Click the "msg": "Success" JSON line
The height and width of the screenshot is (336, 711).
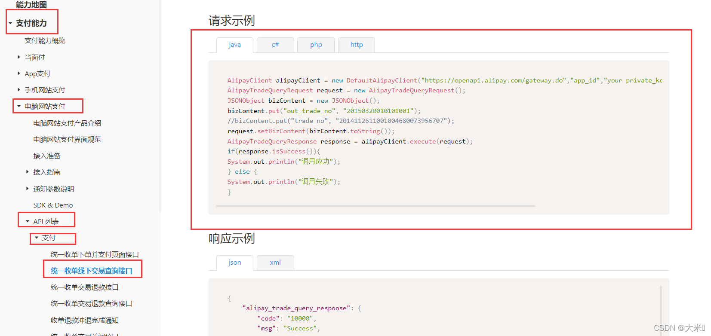pos(289,328)
